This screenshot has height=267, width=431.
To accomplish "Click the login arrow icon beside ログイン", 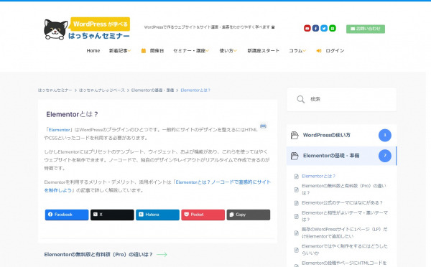I will (x=318, y=50).
